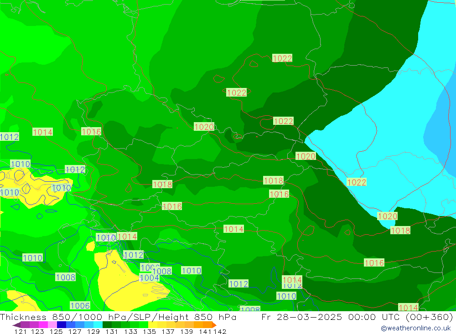The image size is (456, 334).
Task: Pick the bright lime green 135 legend swatch
Action: click(144, 325)
